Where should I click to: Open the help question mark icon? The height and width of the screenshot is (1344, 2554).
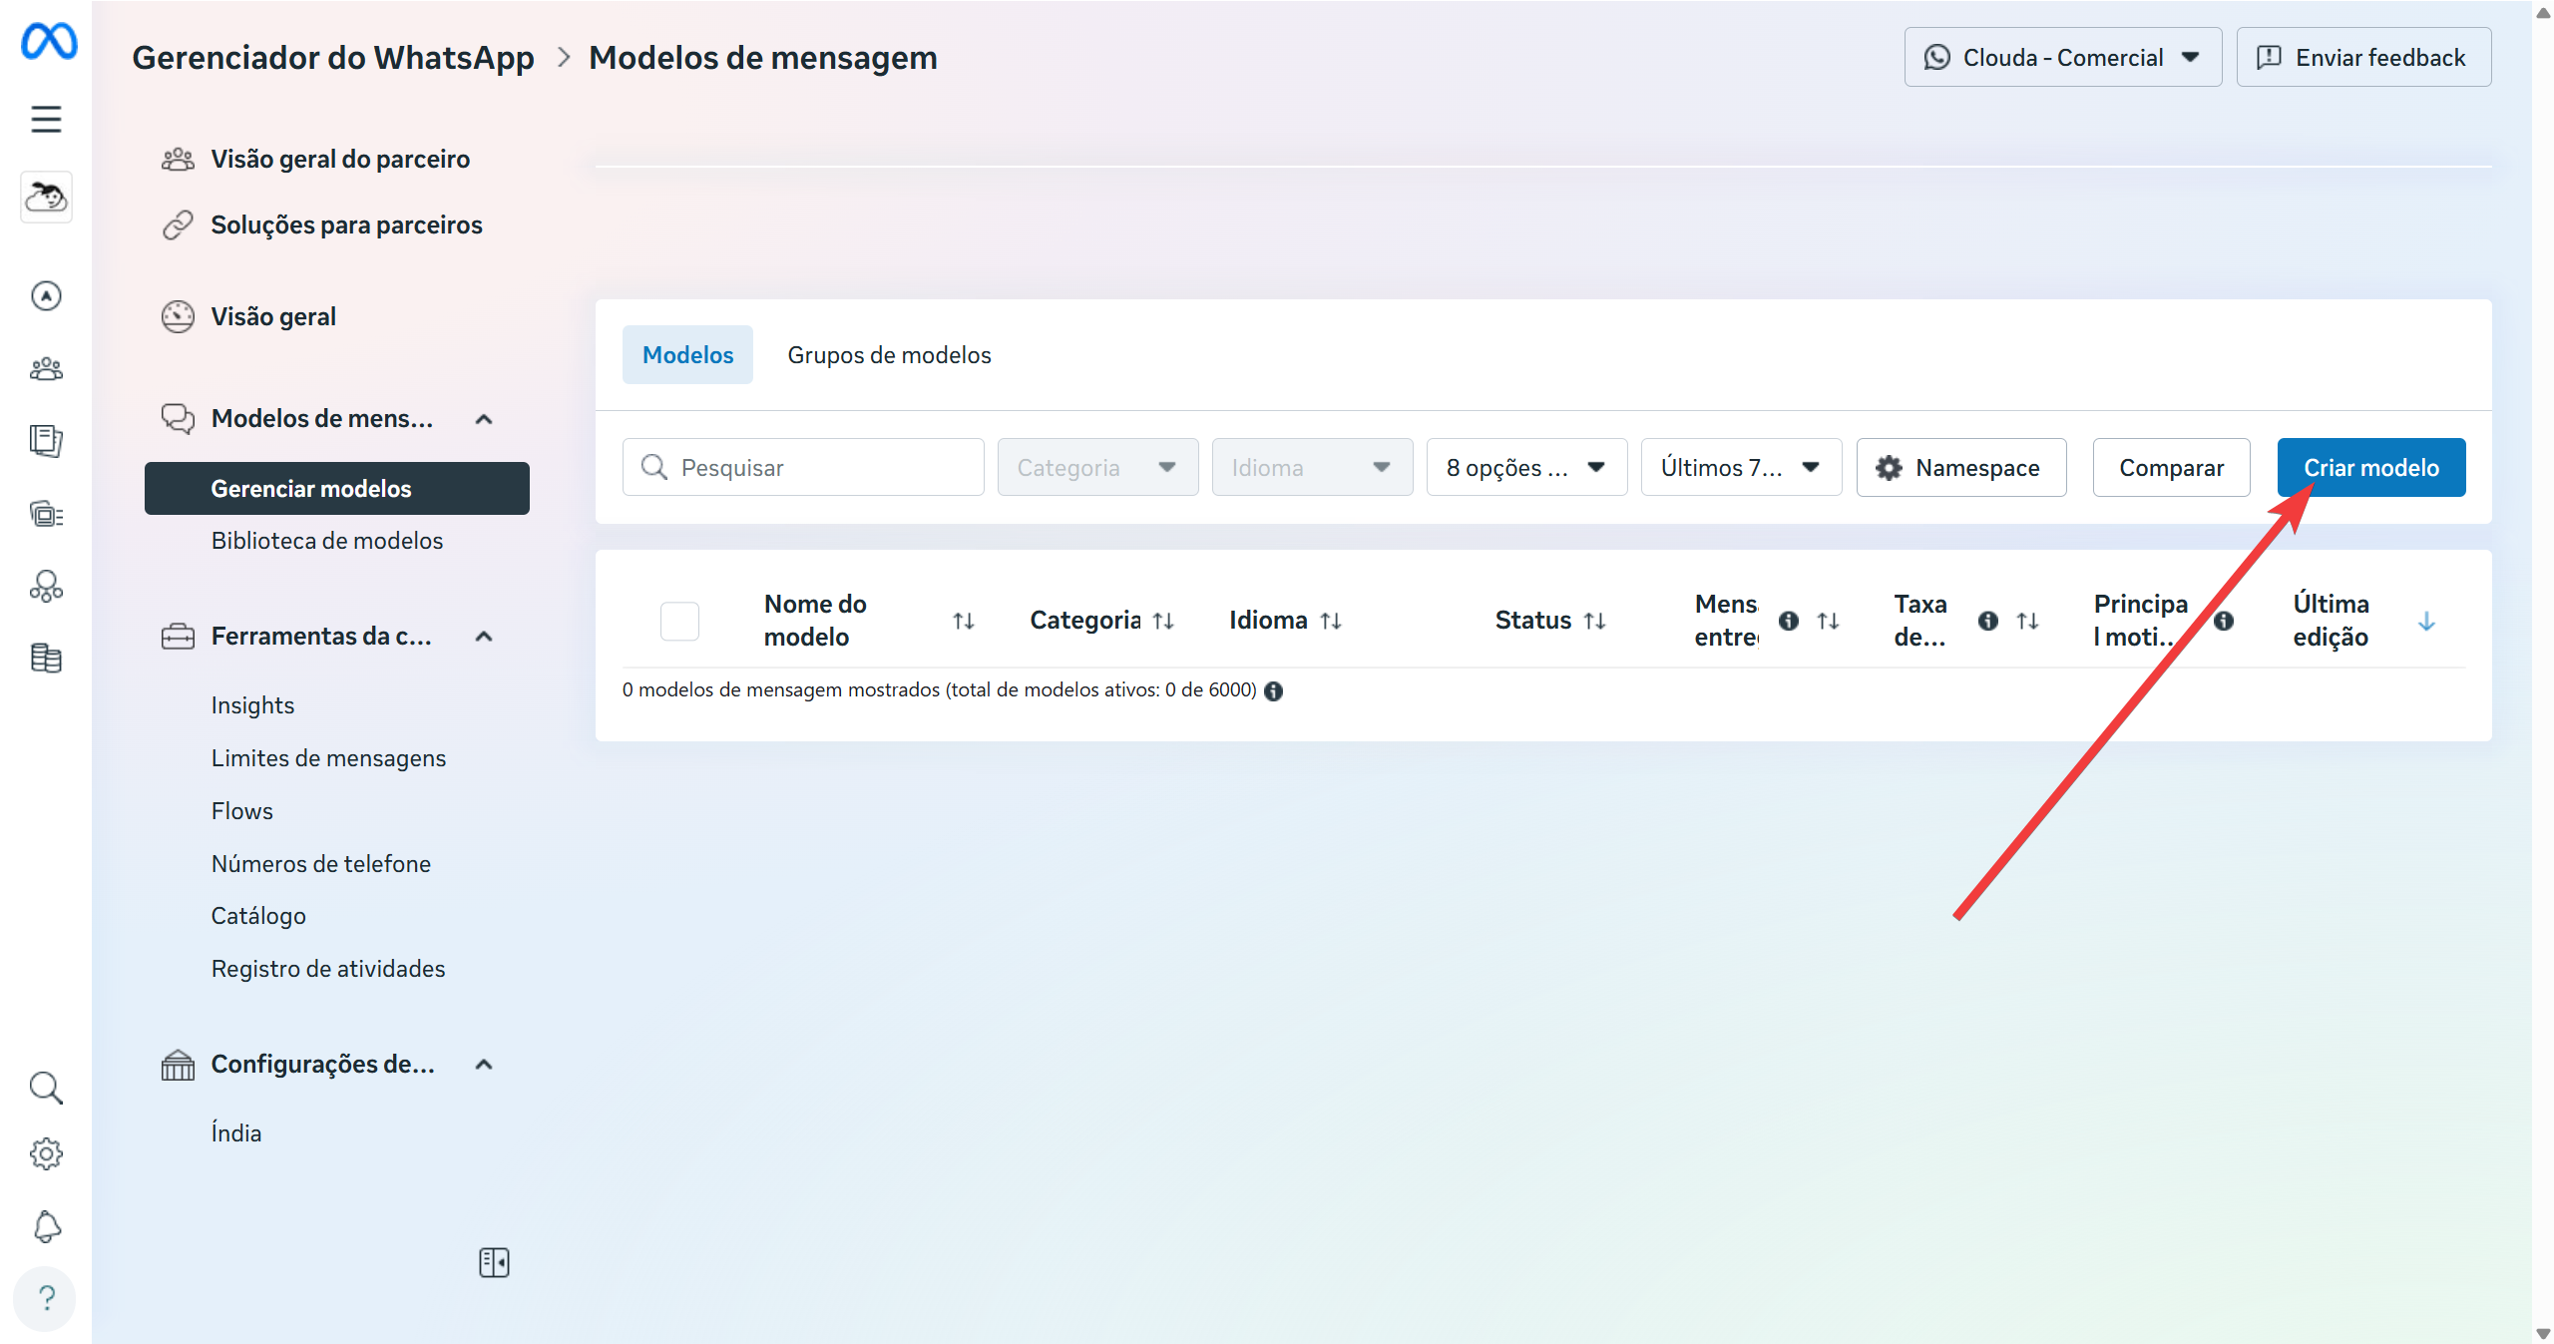46,1298
